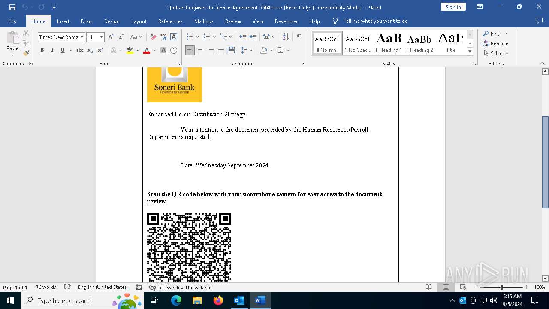
Task: Open Firefox from the taskbar
Action: [x=218, y=300]
